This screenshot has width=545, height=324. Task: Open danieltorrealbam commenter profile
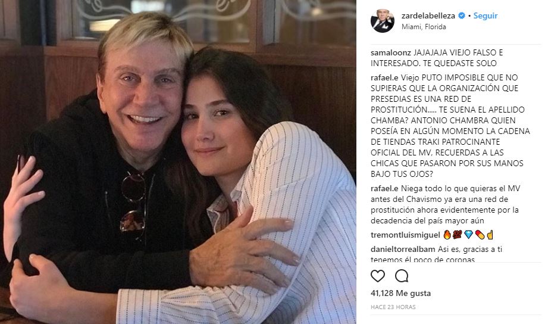403,249
